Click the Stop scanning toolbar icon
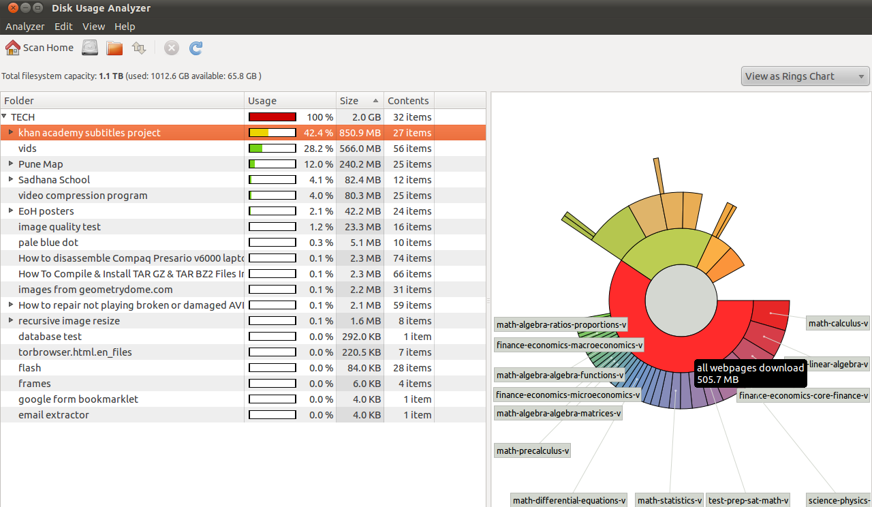The image size is (872, 507). pyautogui.click(x=172, y=48)
